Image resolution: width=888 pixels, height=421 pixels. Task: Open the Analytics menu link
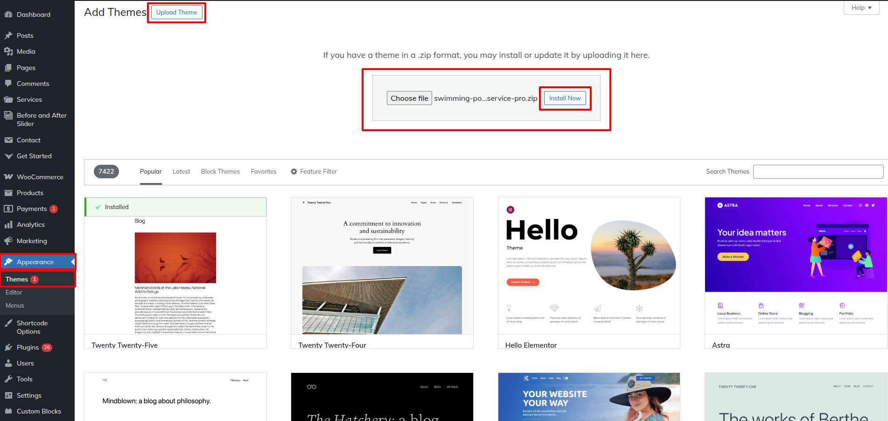(x=31, y=225)
